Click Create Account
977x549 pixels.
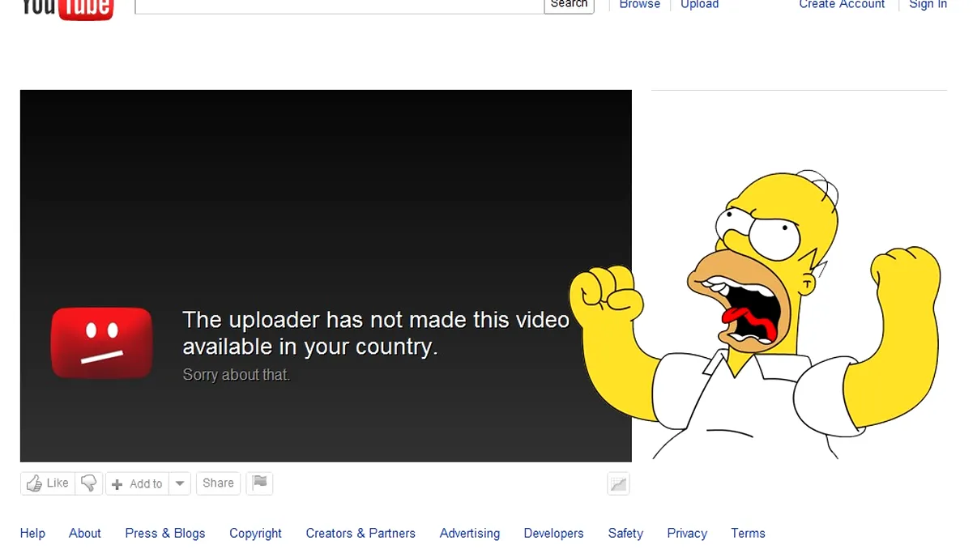[x=842, y=5]
